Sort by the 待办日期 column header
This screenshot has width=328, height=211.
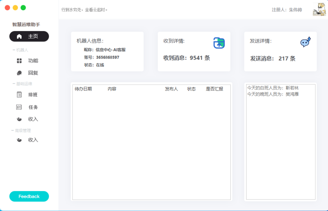tap(83, 89)
